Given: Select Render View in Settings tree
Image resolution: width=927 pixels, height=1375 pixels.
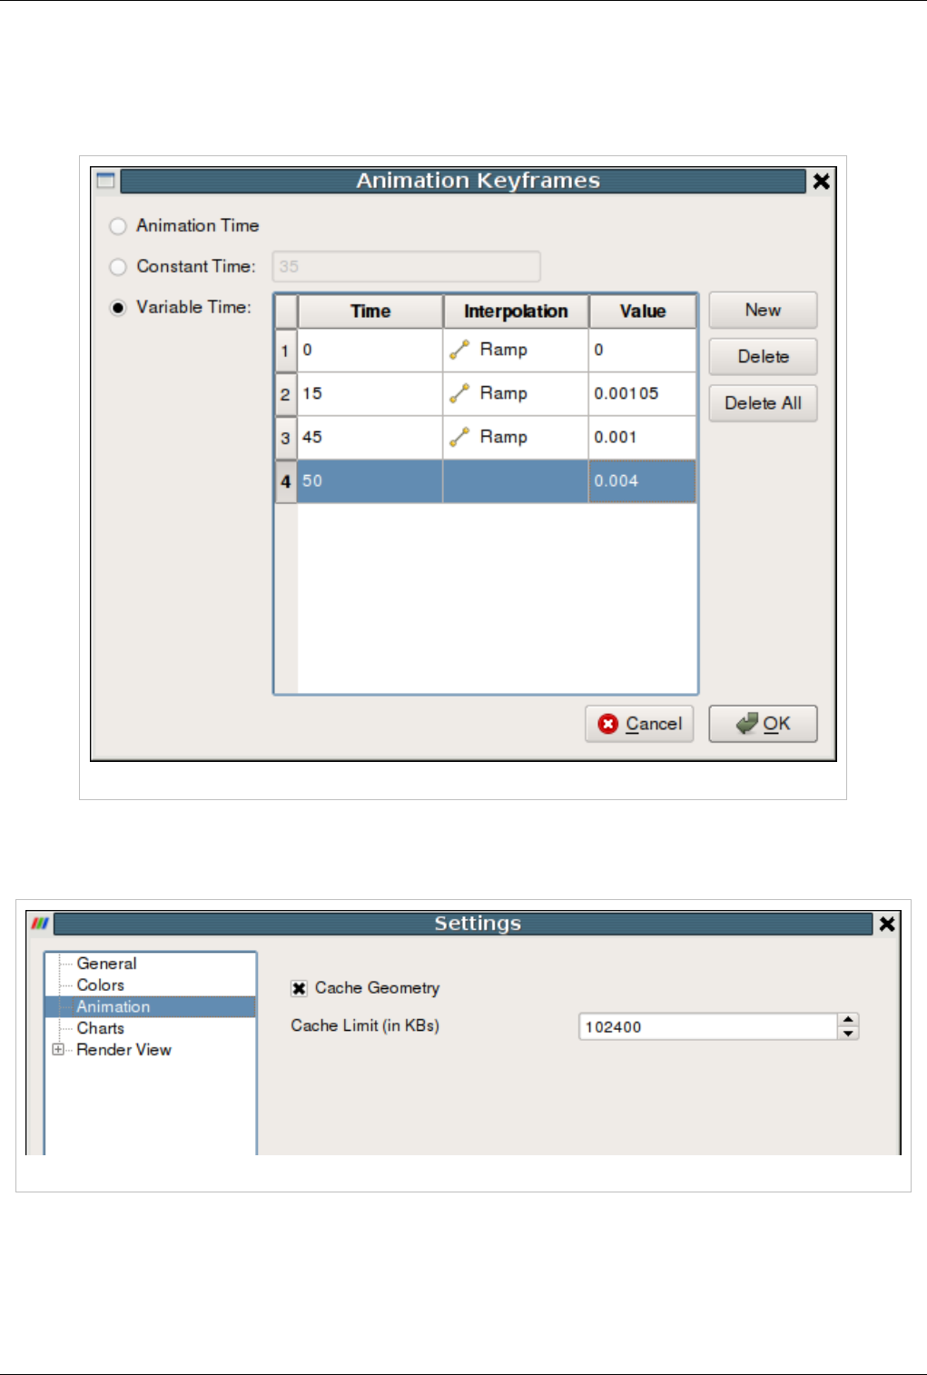Looking at the screenshot, I should point(123,1050).
